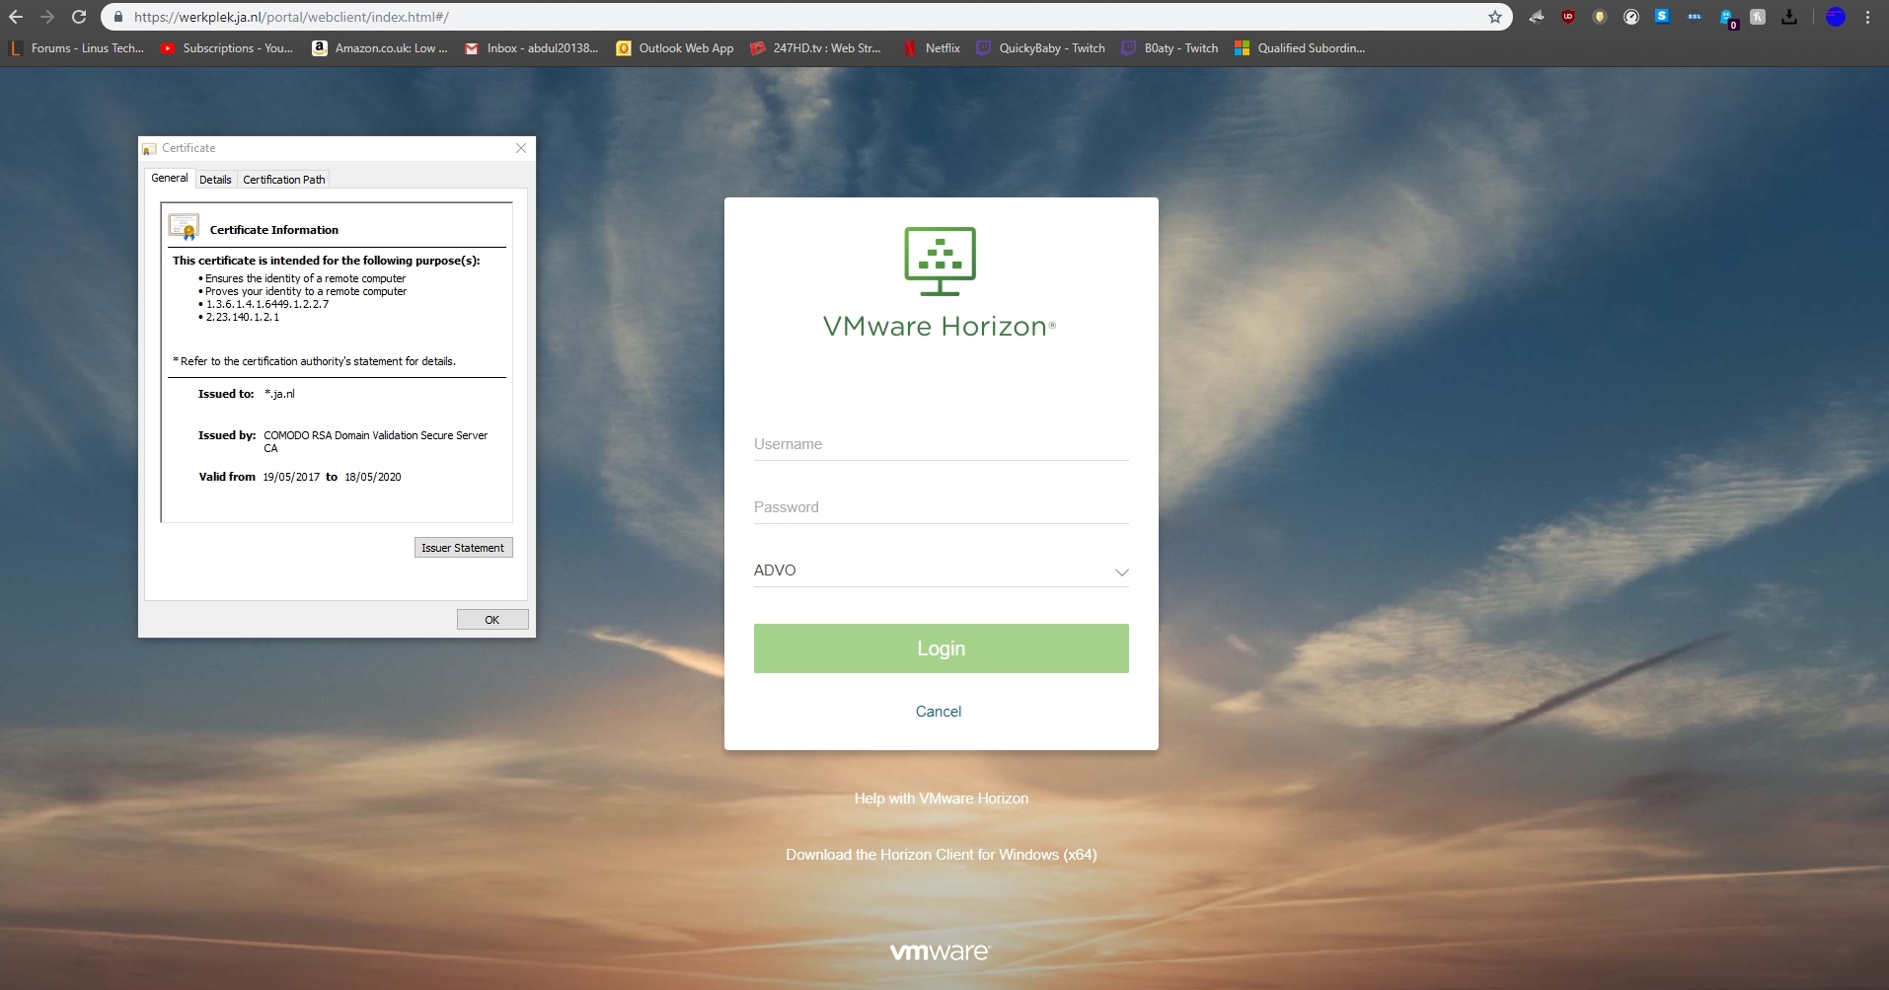Open Forums - Linus Tech bookmark

[77, 48]
